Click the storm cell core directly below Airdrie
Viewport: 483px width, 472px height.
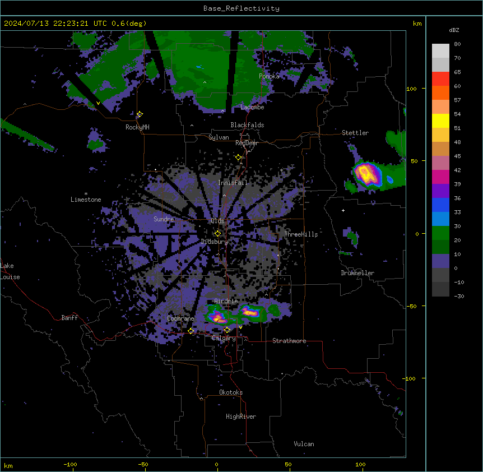[218, 317]
